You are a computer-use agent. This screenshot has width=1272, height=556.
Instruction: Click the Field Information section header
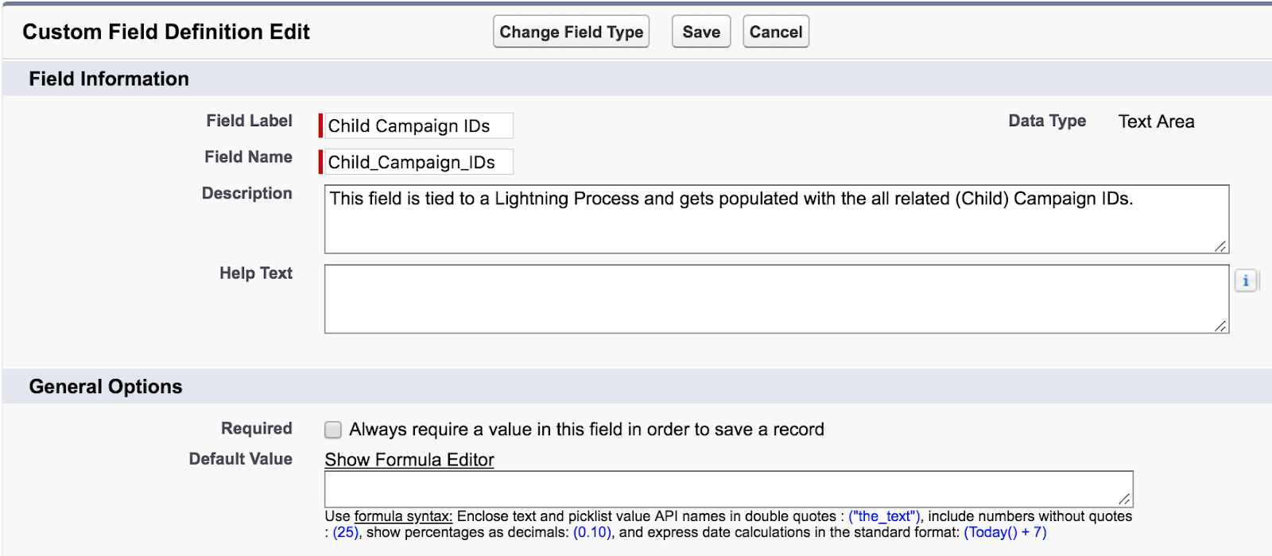click(109, 79)
